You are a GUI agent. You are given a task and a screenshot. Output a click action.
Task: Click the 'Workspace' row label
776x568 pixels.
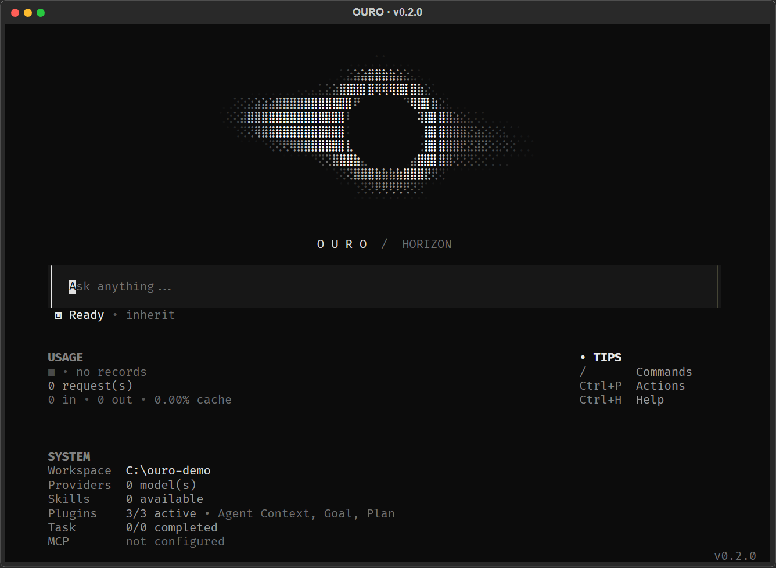(x=80, y=470)
